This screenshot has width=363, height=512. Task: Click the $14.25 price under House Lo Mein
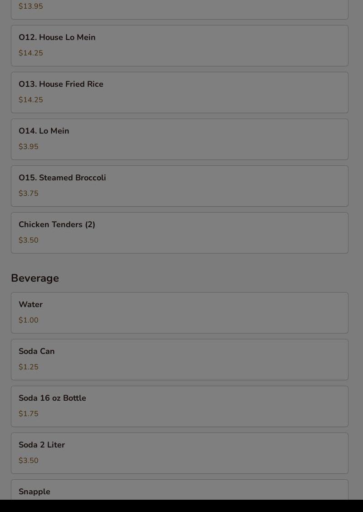pos(31,53)
